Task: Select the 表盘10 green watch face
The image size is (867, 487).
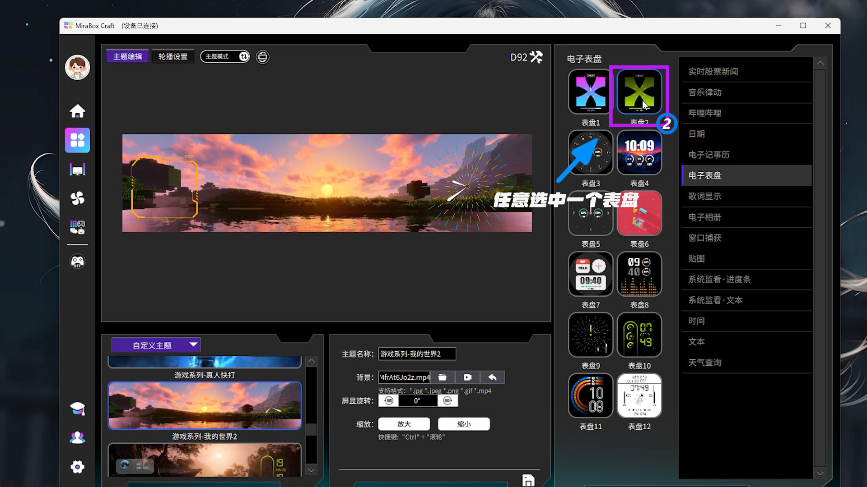Action: (x=639, y=335)
